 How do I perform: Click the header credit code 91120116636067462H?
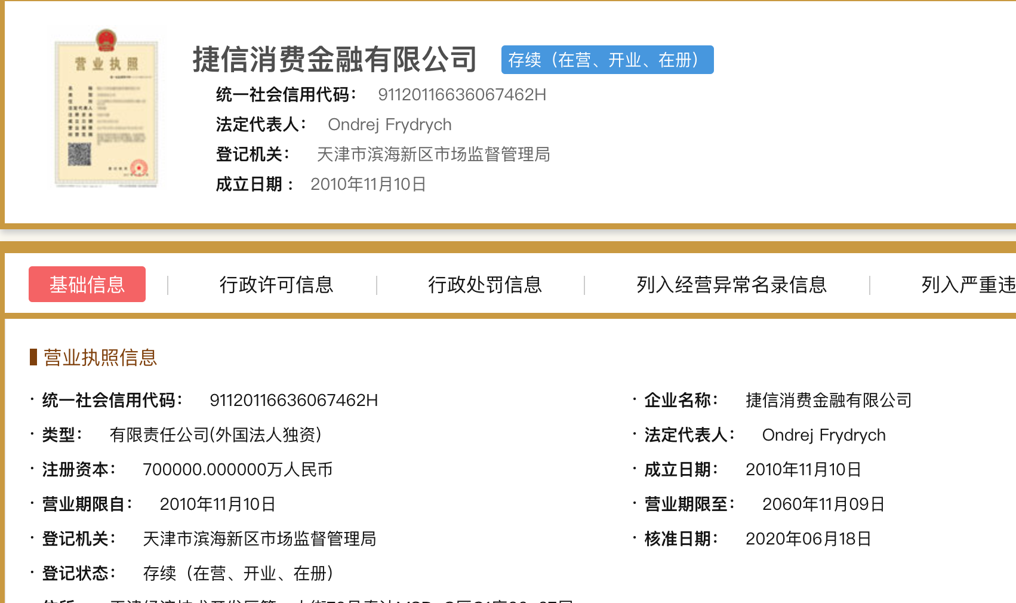pos(462,94)
